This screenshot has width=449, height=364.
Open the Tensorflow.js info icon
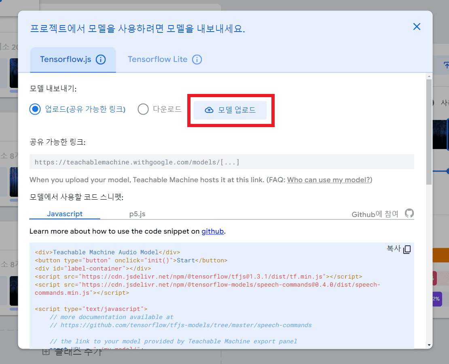pos(100,60)
